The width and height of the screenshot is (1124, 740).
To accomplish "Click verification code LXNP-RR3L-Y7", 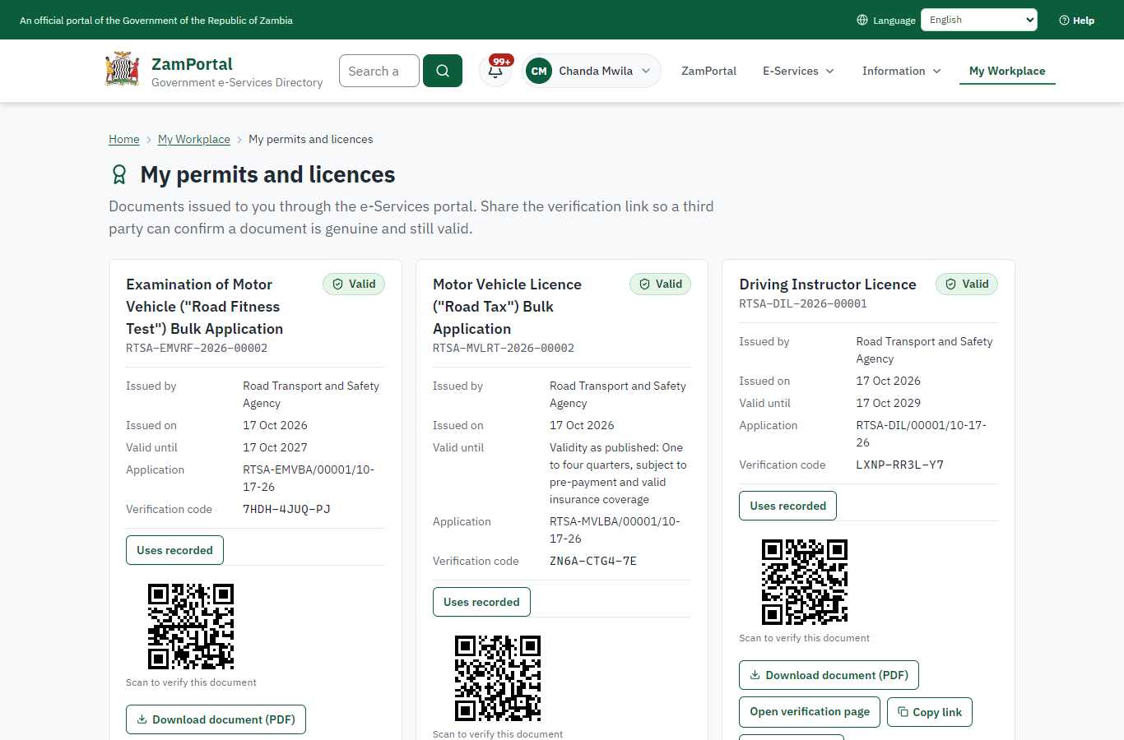I will coord(900,465).
